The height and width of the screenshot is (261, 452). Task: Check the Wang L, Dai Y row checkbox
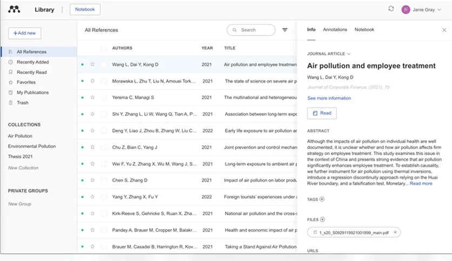[104, 64]
